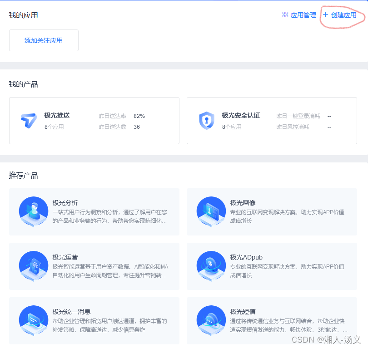Click the 昨日送达率 label
368x348 pixels.
(112, 116)
